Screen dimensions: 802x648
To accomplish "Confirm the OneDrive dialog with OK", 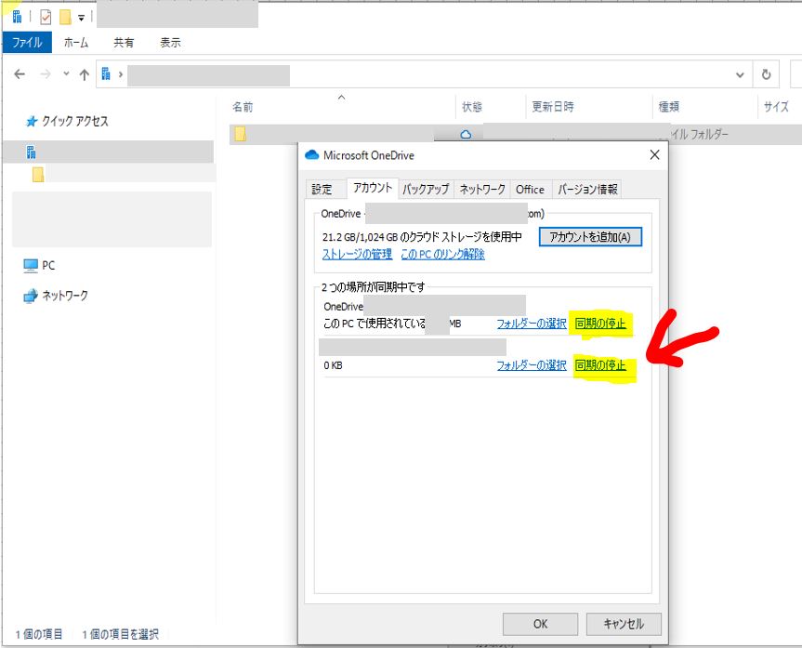I will coord(540,624).
